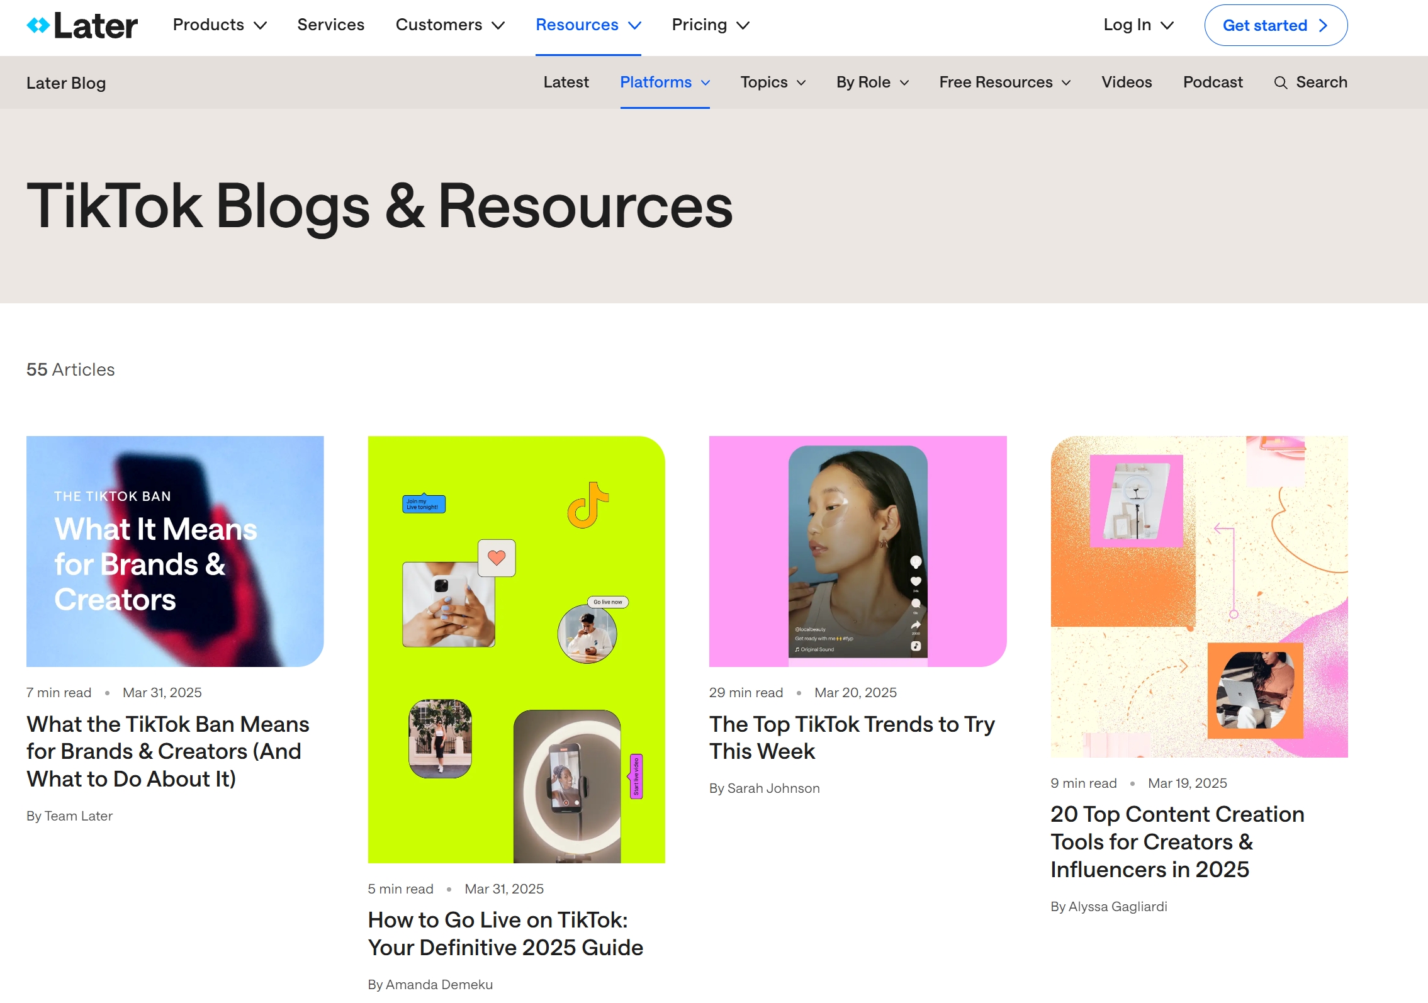Open the Videos section
The width and height of the screenshot is (1428, 1003).
click(x=1126, y=82)
